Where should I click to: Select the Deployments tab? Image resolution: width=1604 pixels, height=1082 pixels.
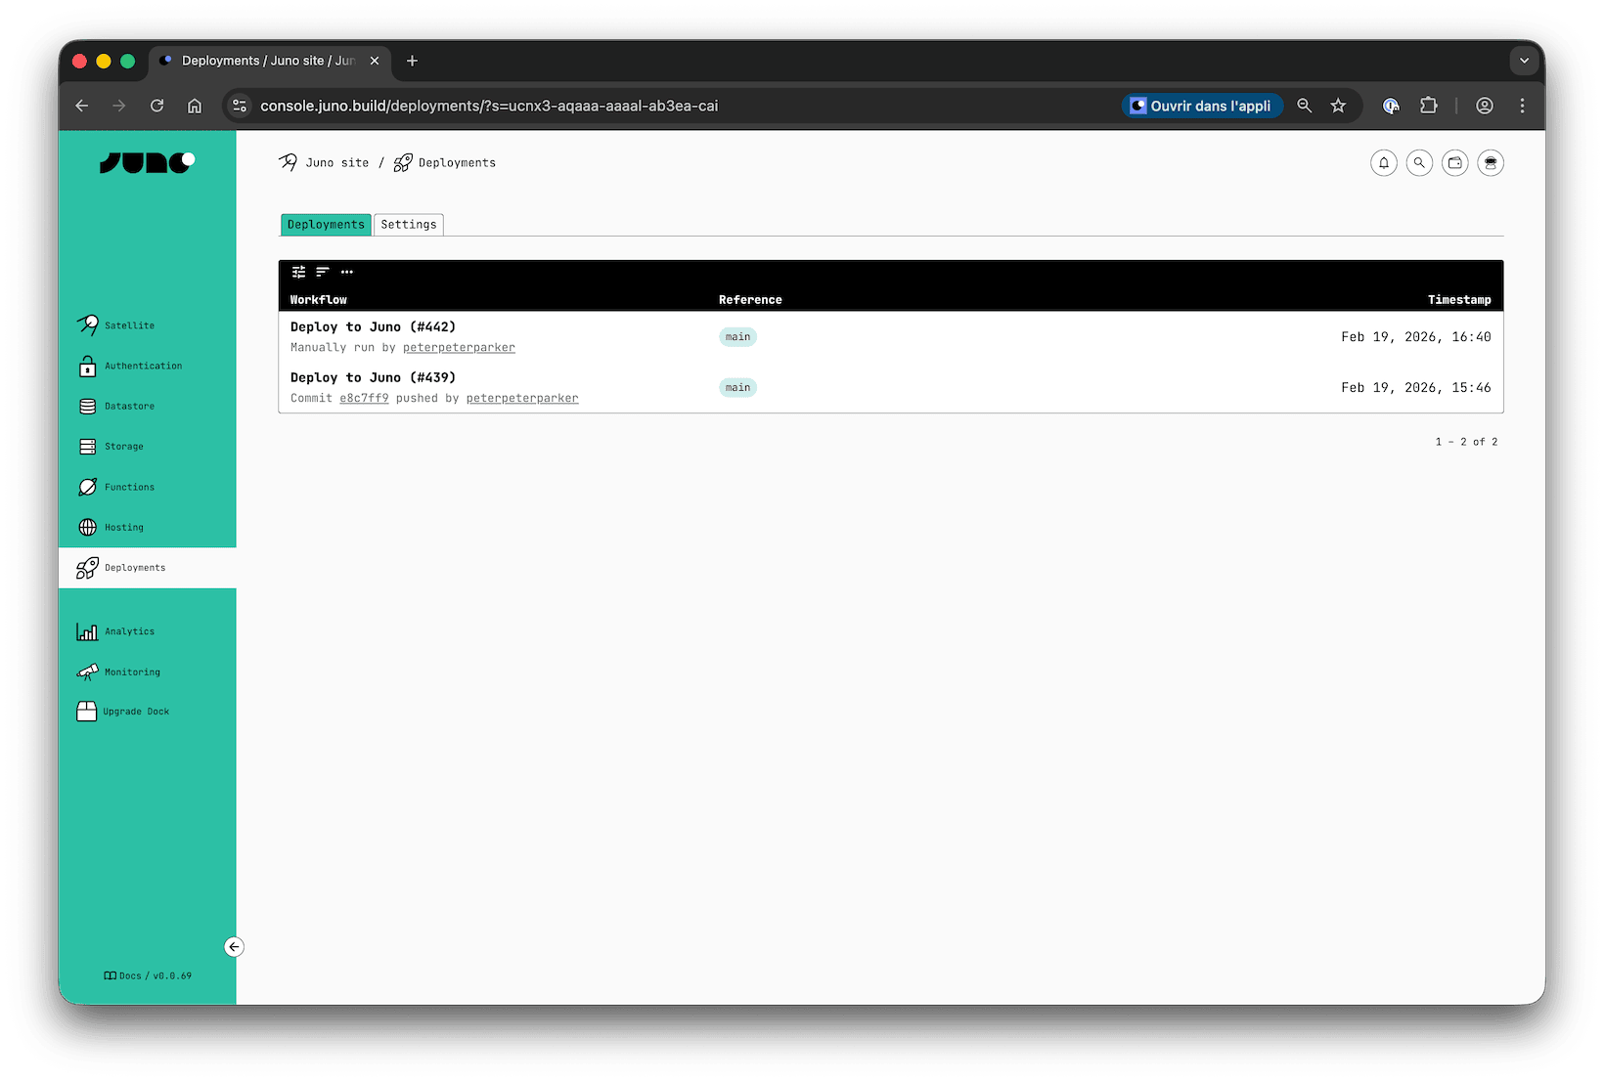click(325, 224)
